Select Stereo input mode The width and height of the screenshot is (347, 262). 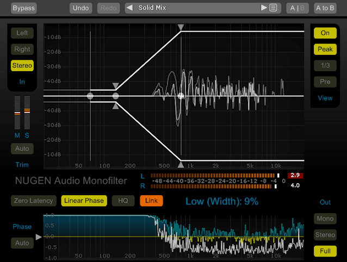[22, 66]
